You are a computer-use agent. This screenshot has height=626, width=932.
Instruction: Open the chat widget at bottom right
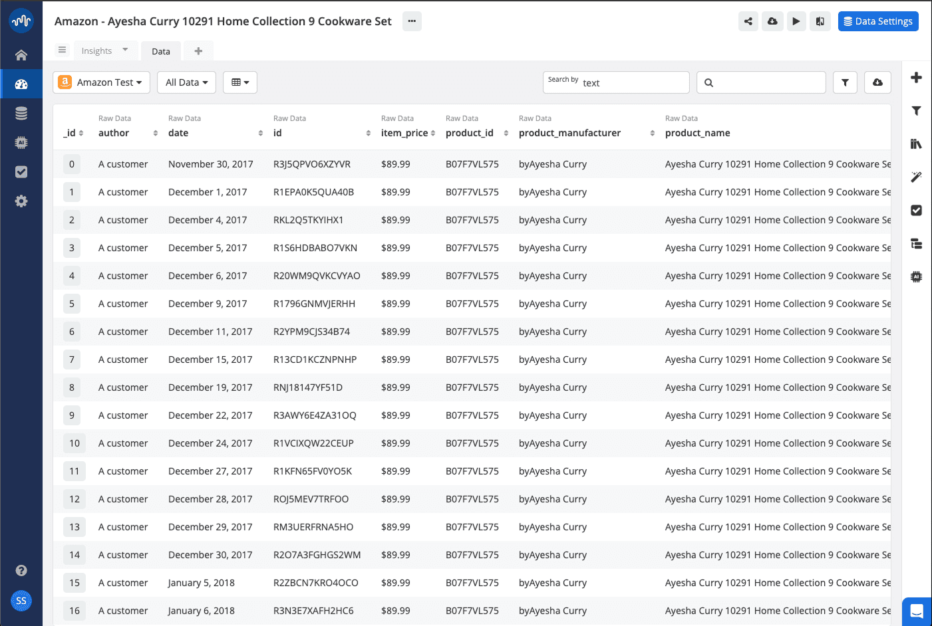point(917,611)
